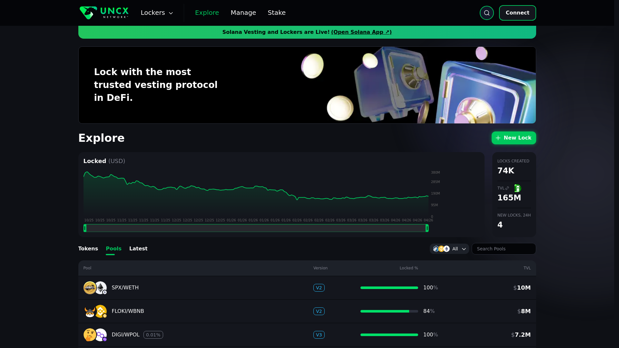Go to the Explore nav item

pos(207,13)
